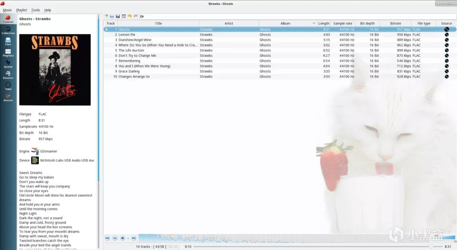Open the Playlists sidebar tab
This screenshot has width=457, height=250.
click(x=8, y=53)
